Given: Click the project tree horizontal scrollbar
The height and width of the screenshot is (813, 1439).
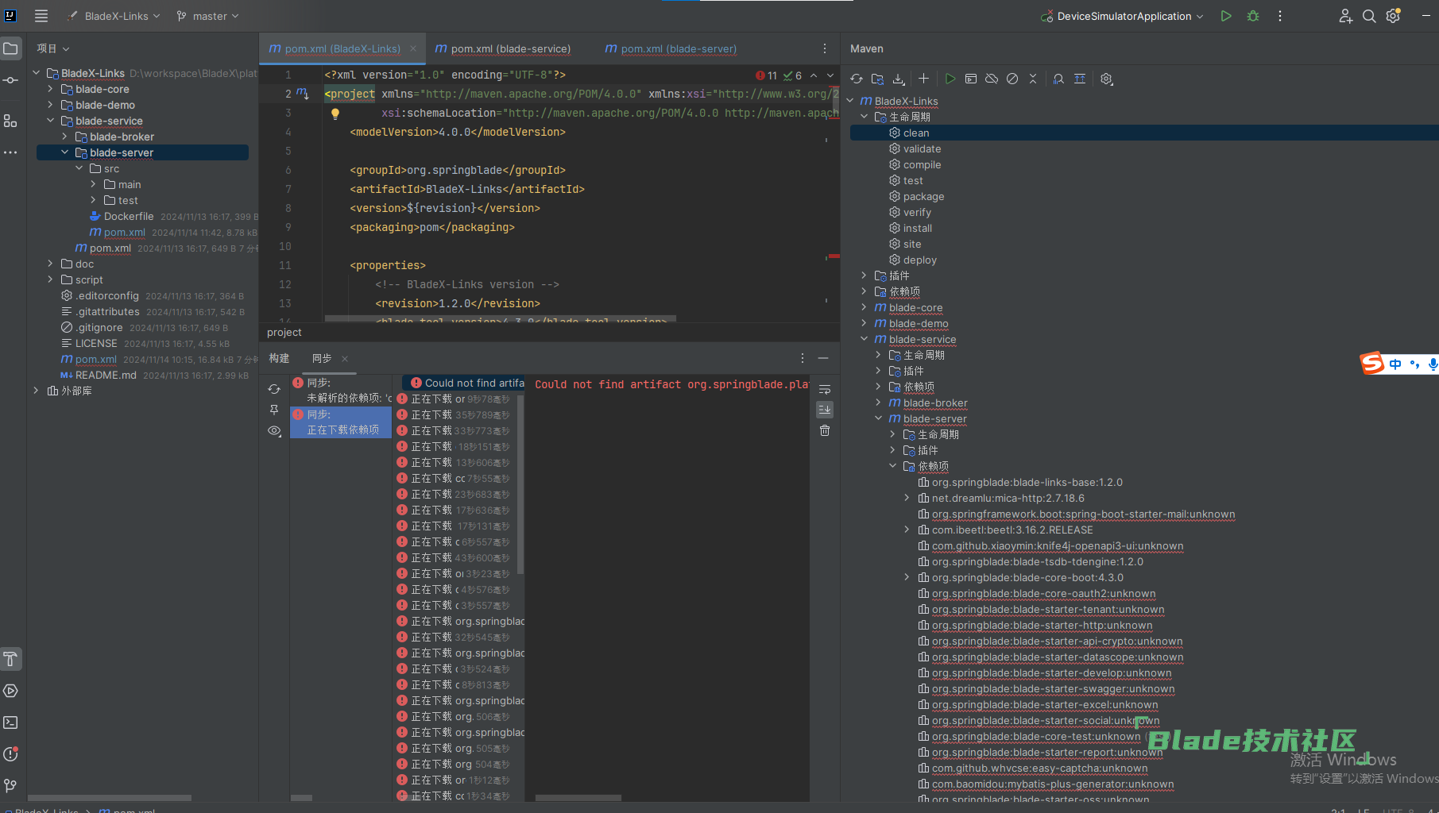Looking at the screenshot, I should (110, 797).
